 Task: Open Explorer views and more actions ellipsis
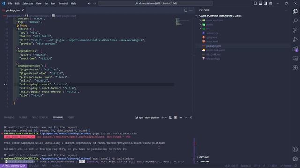(286, 10)
